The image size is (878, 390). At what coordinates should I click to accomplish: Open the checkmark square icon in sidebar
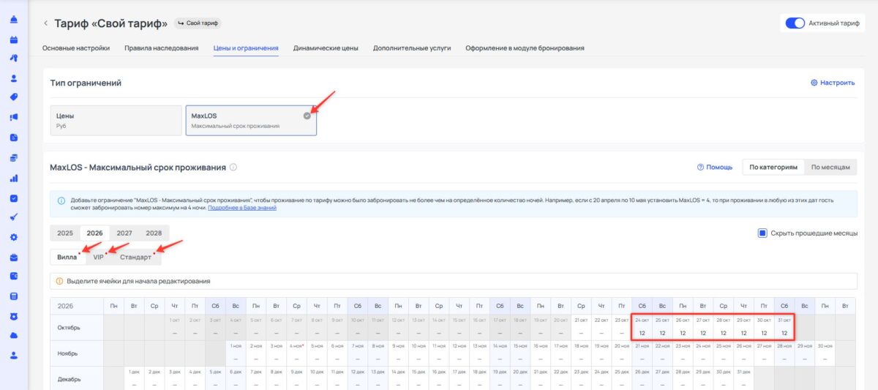pos(14,198)
